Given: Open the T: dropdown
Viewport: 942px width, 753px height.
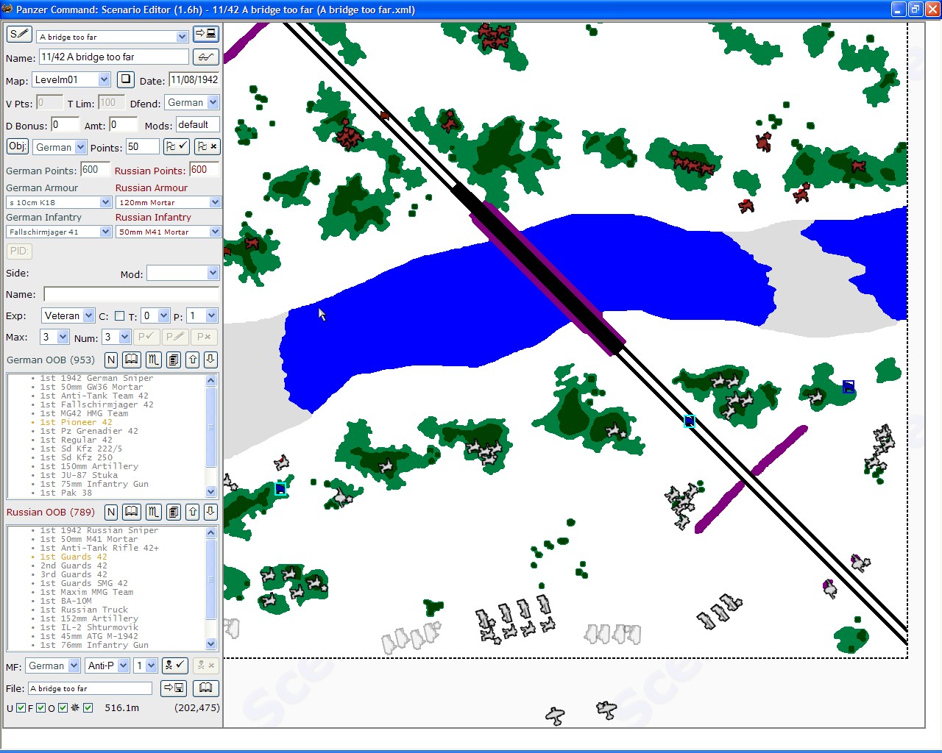Looking at the screenshot, I should (x=163, y=315).
